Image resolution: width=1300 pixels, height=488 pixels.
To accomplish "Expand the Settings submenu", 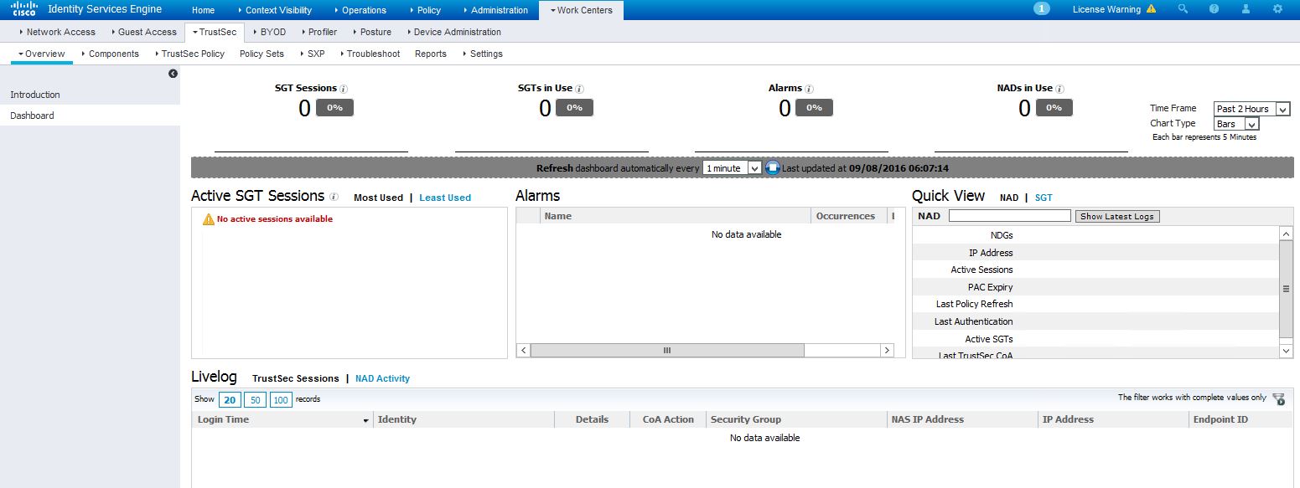I will [x=483, y=54].
